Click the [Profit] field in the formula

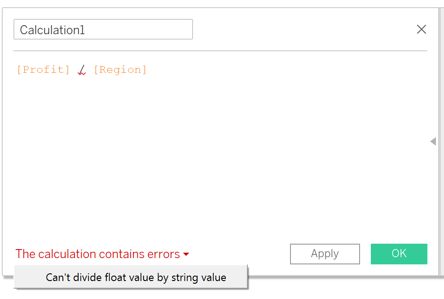tap(43, 70)
